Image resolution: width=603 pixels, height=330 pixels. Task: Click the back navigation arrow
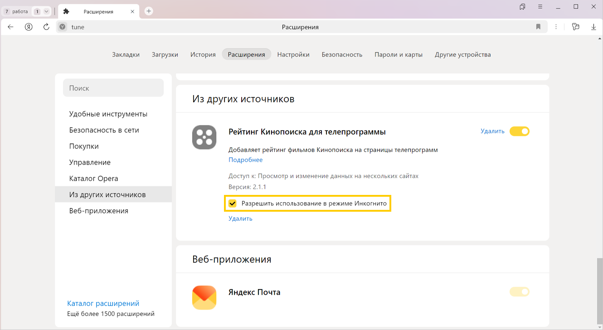click(x=11, y=27)
